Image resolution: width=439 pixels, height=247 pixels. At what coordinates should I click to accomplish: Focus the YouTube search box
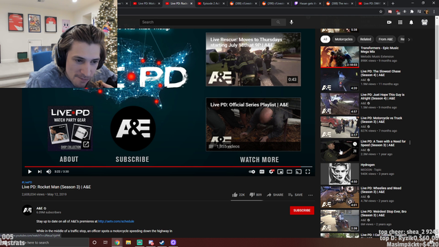pos(205,22)
